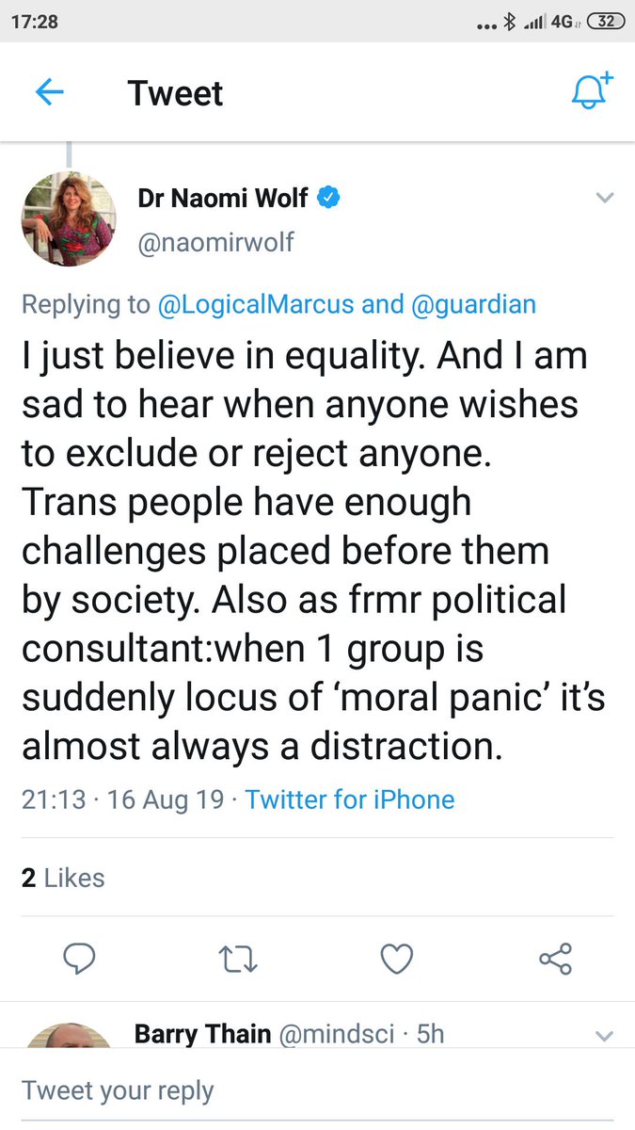635x1130 pixels.
Task: Open Dr Naomi Wolf's profile name
Action: (x=225, y=198)
